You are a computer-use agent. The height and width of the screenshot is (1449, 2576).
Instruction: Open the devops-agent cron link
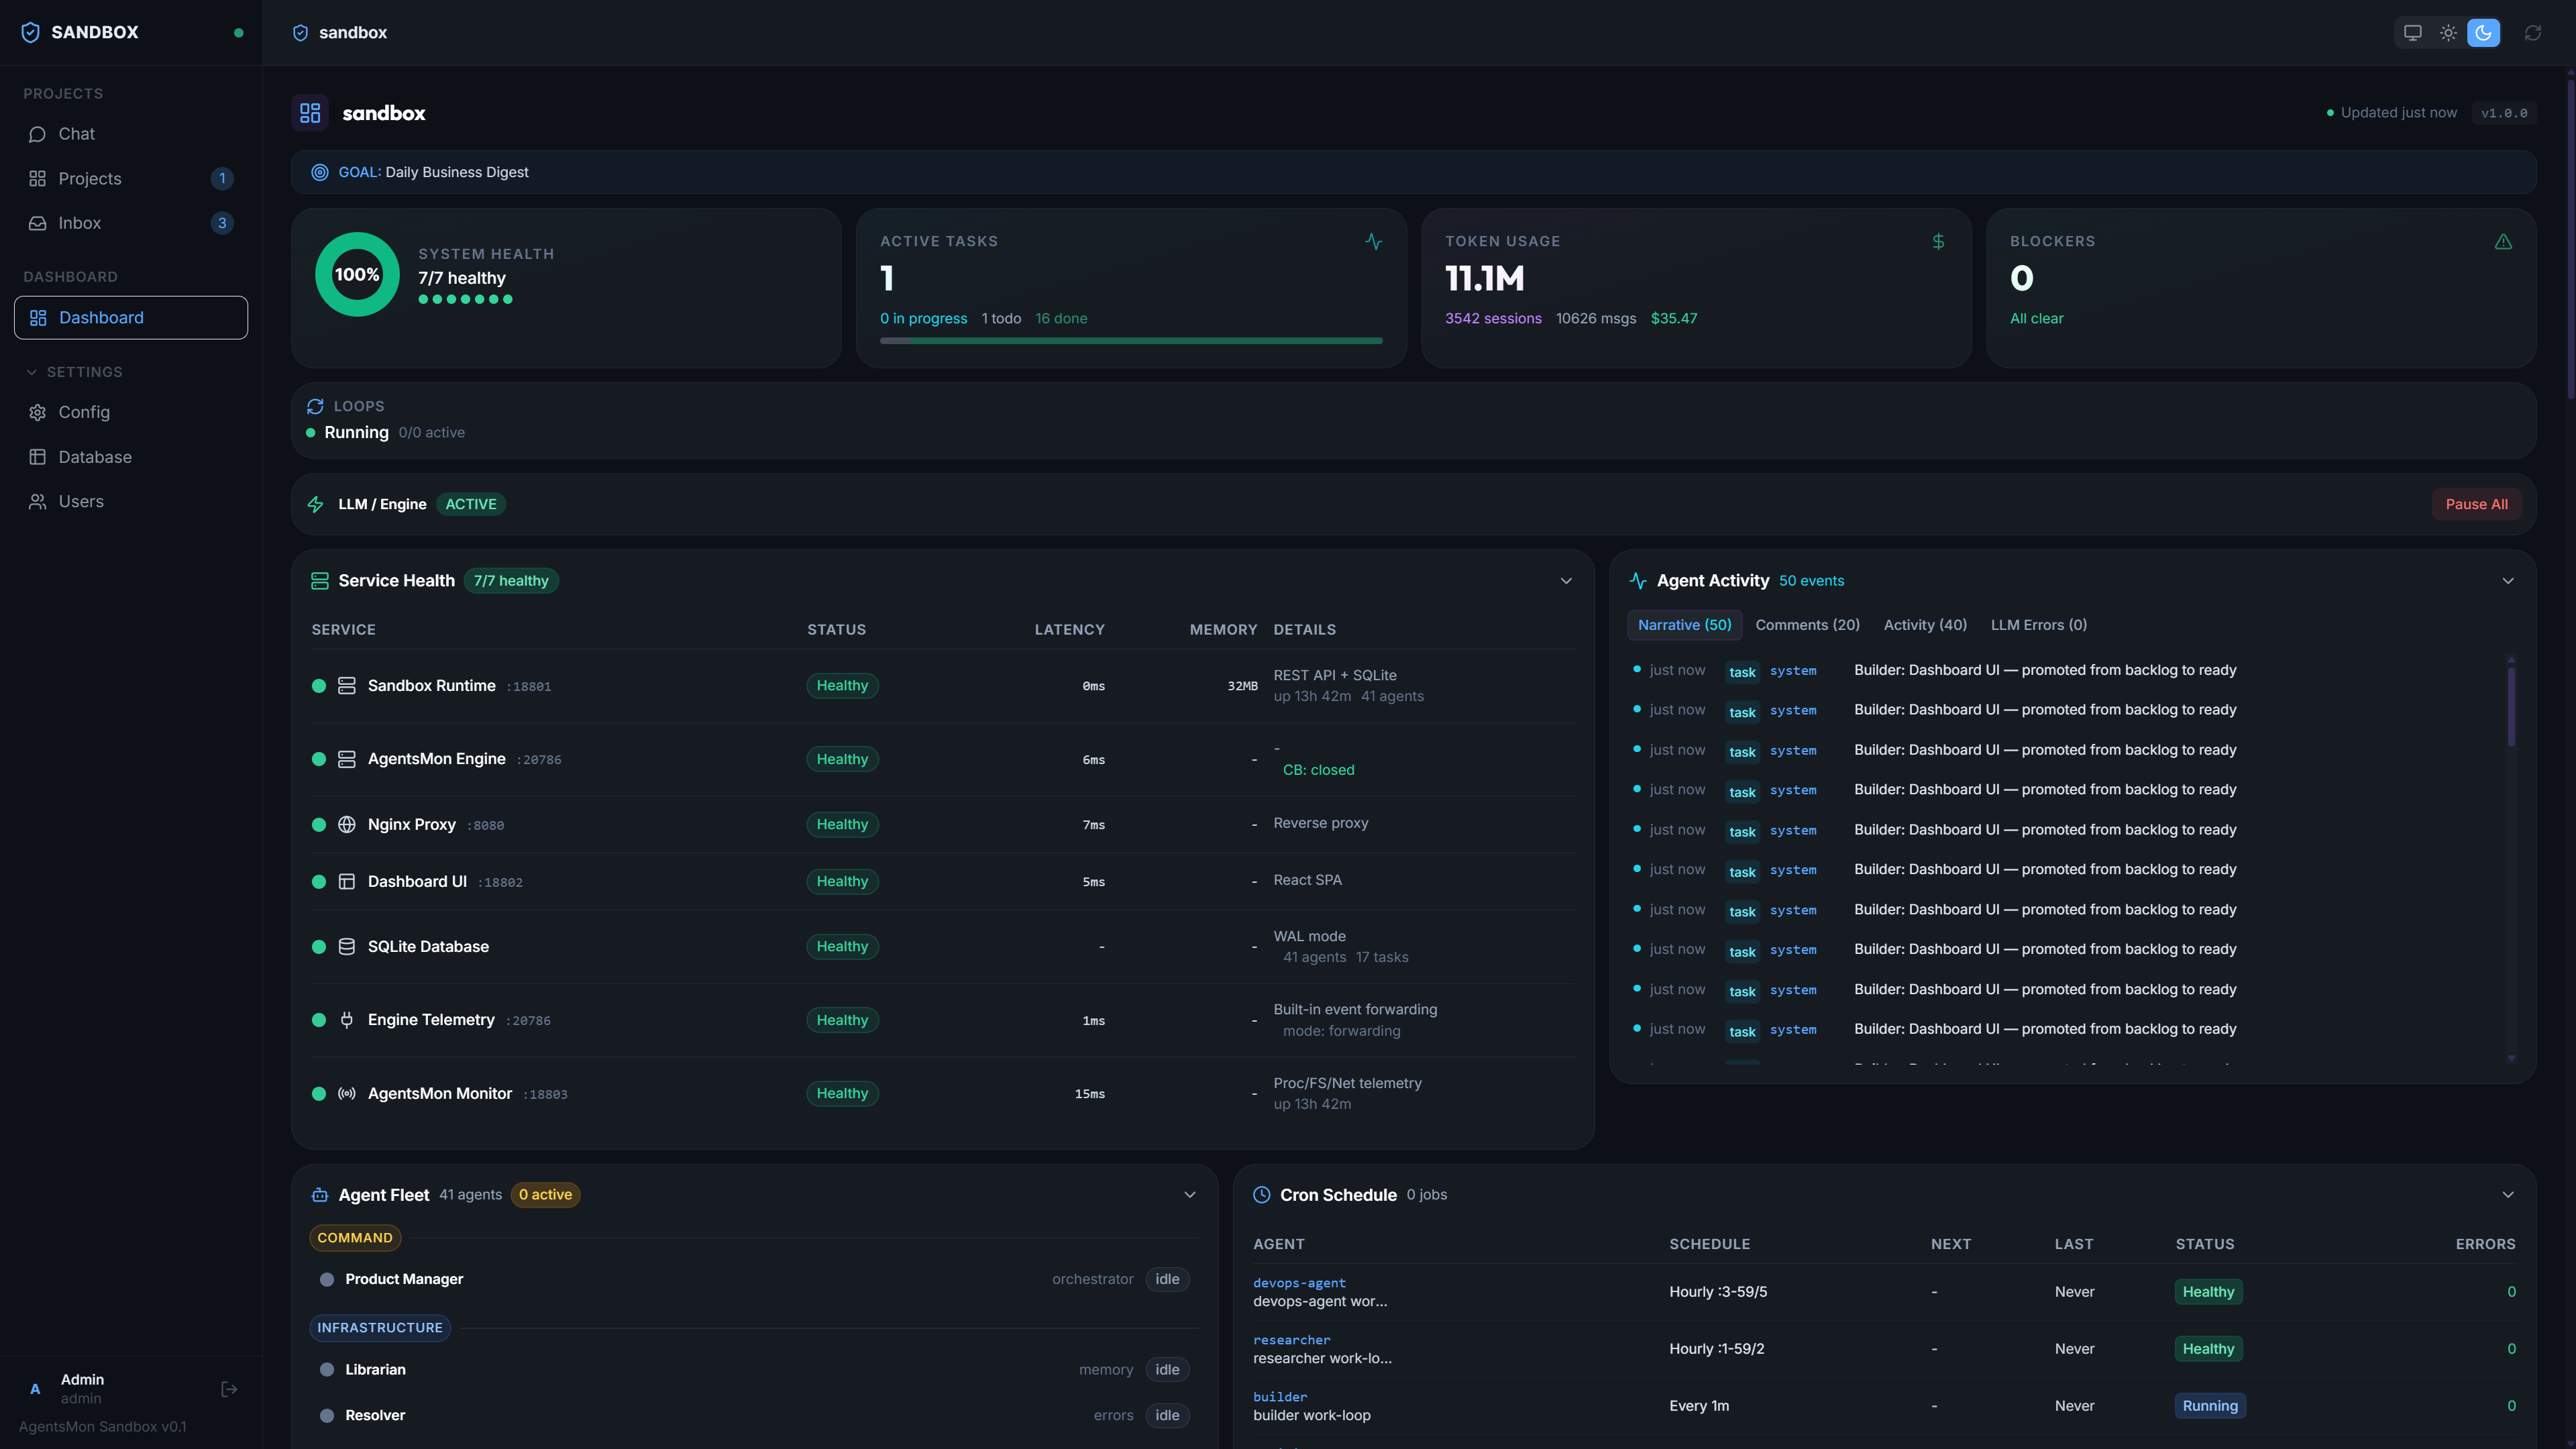pos(1299,1283)
